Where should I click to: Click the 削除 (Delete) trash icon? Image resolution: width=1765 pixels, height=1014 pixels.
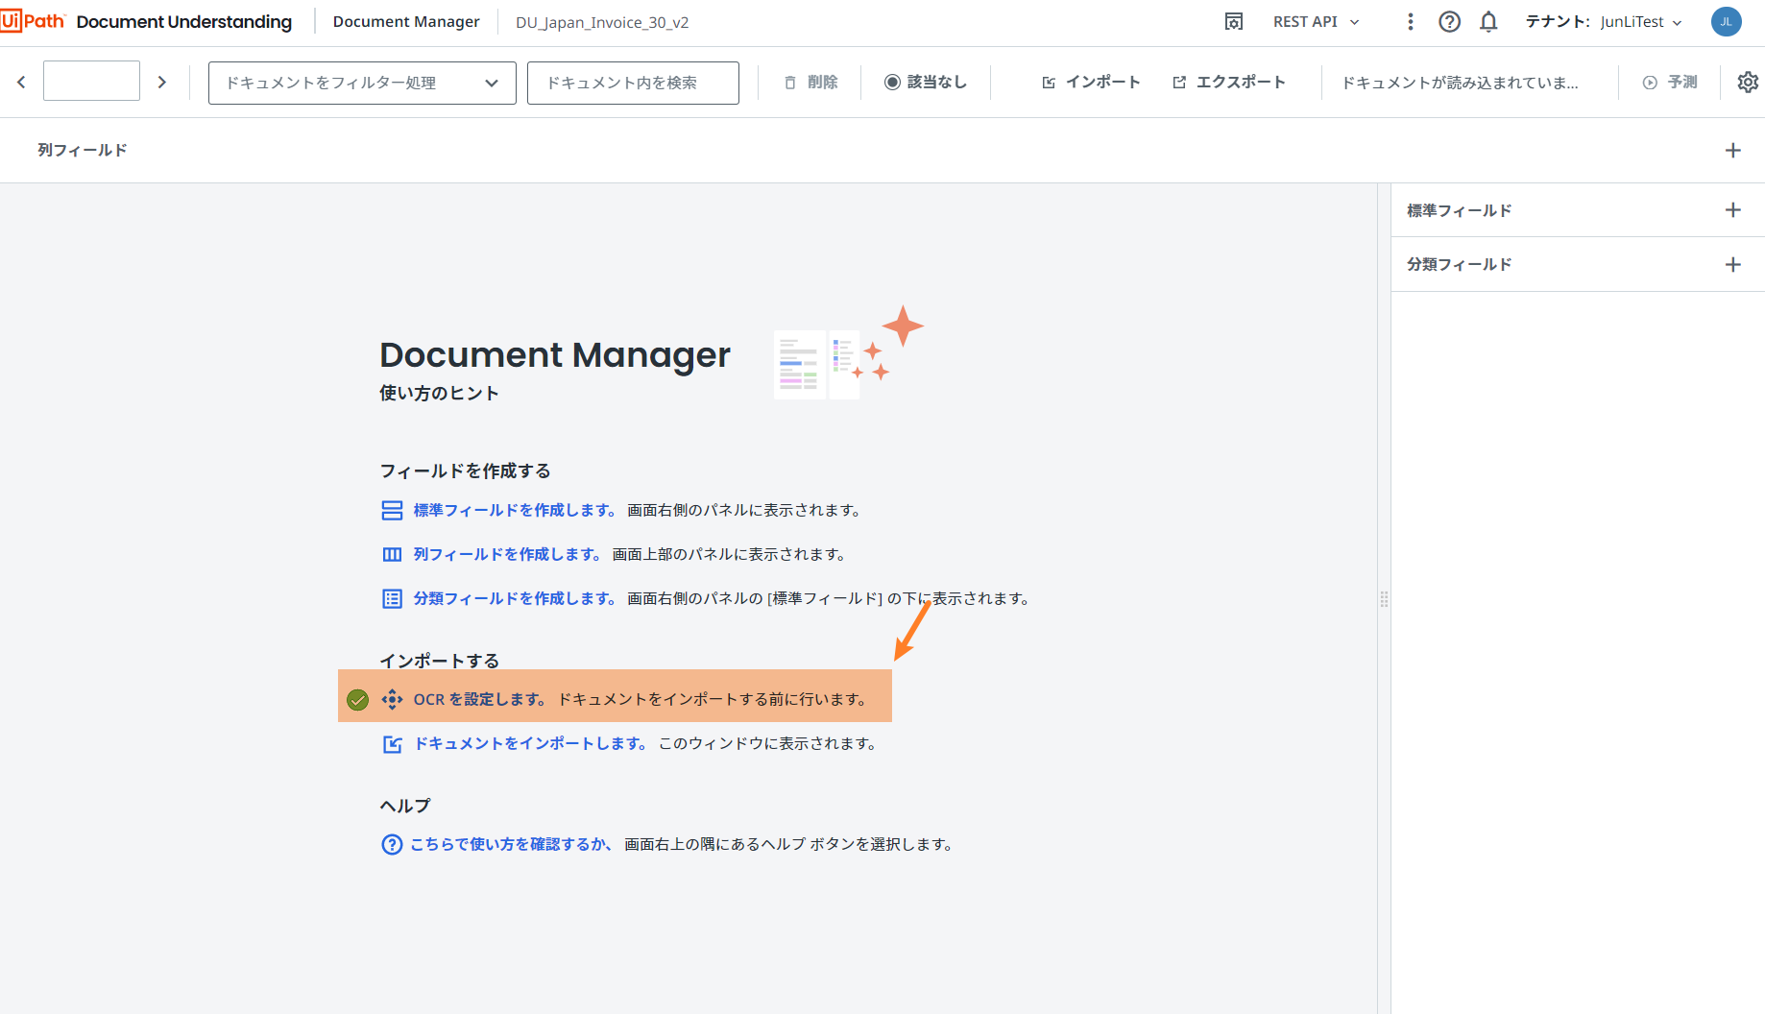[789, 82]
